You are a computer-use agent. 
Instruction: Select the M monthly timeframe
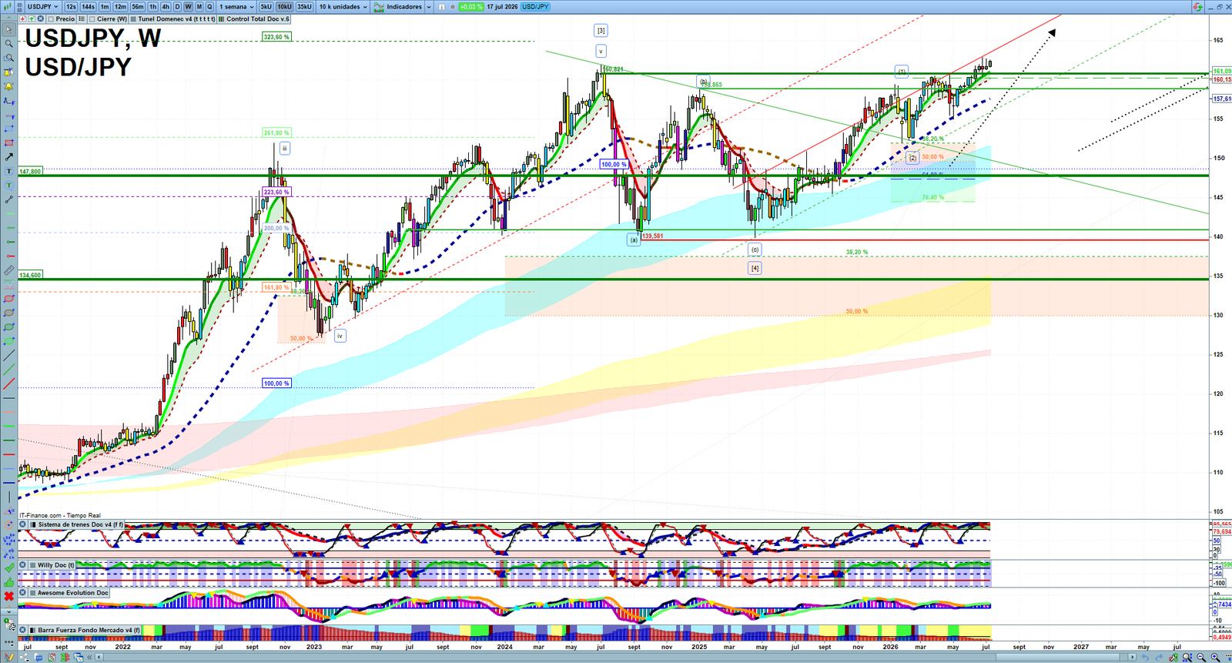point(199,6)
